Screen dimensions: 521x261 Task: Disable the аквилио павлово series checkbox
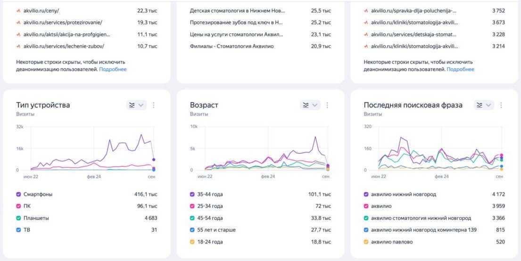(366, 242)
